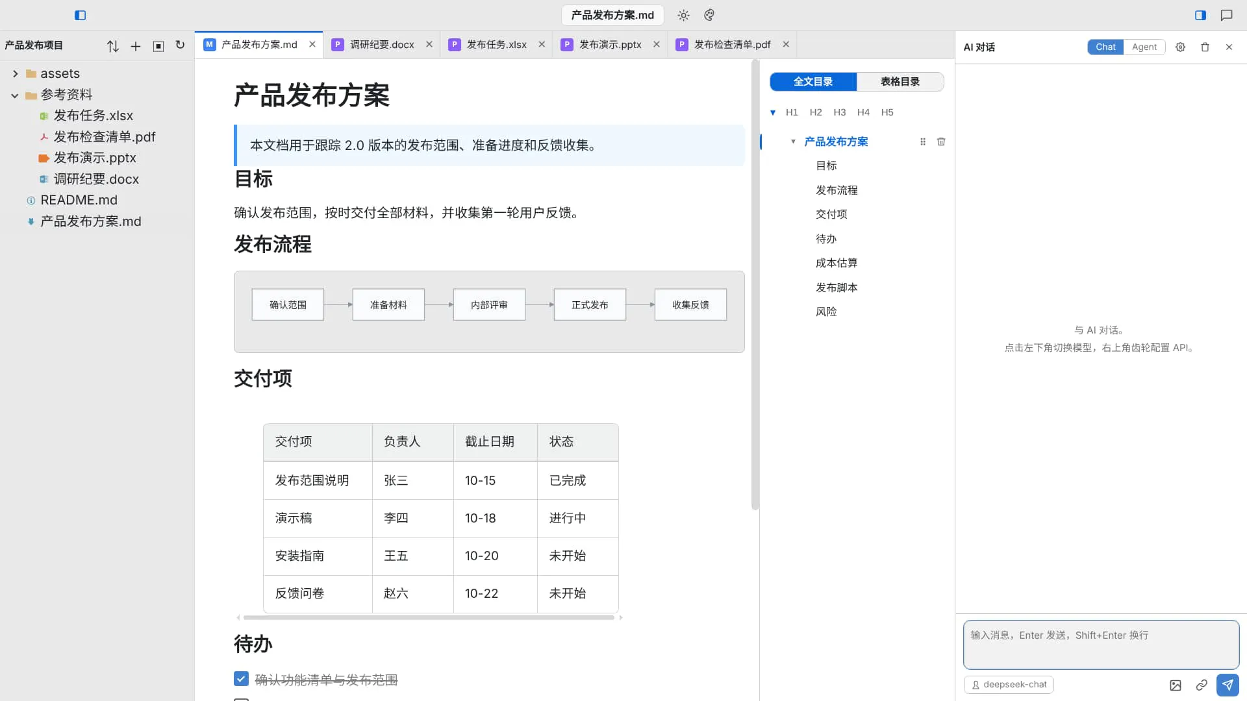Click the collapse all folders icon

pos(158,46)
